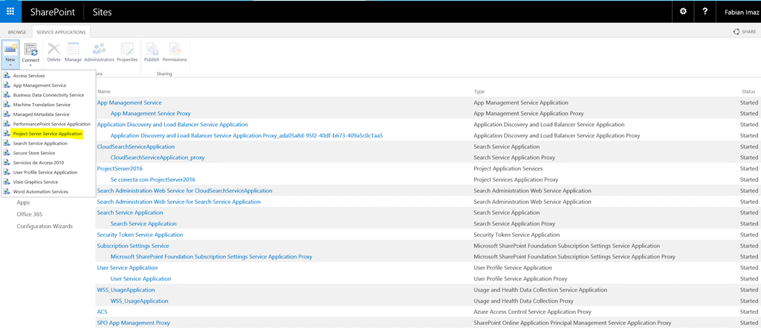The width and height of the screenshot is (761, 331).
Task: Click the New service application icon
Action: point(10,48)
